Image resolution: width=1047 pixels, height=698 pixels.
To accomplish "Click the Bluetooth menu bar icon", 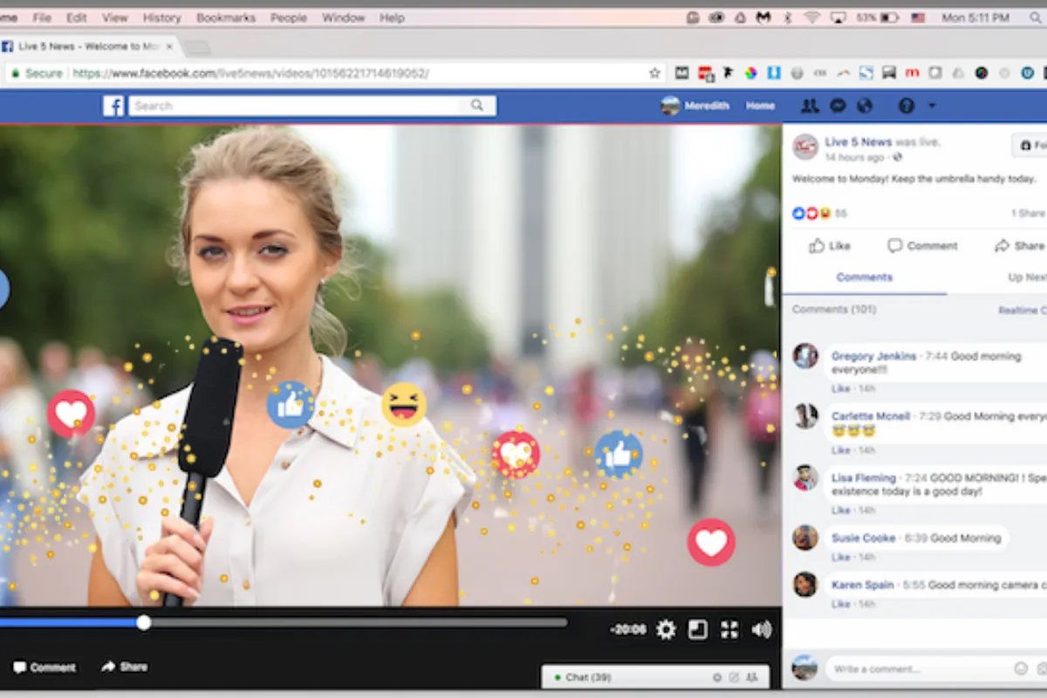I will 787,17.
